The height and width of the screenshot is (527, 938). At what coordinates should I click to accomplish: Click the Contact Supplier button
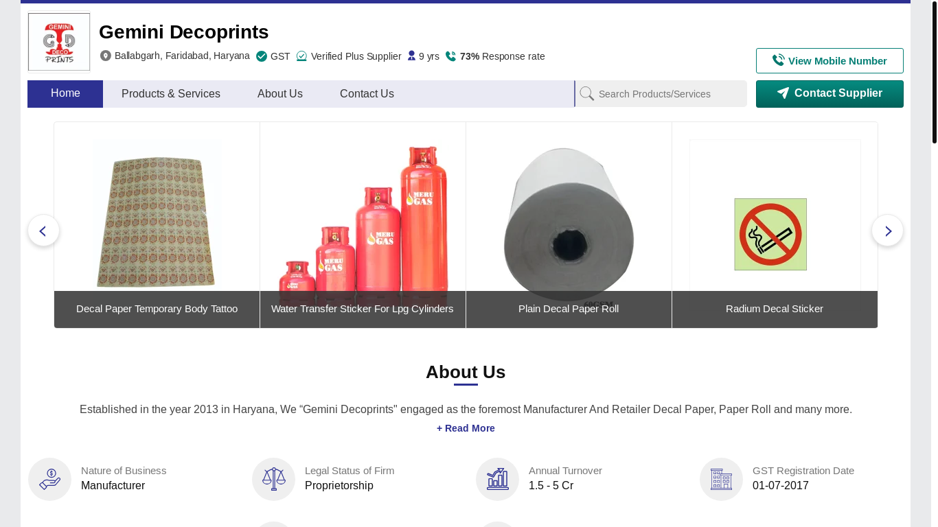[830, 94]
